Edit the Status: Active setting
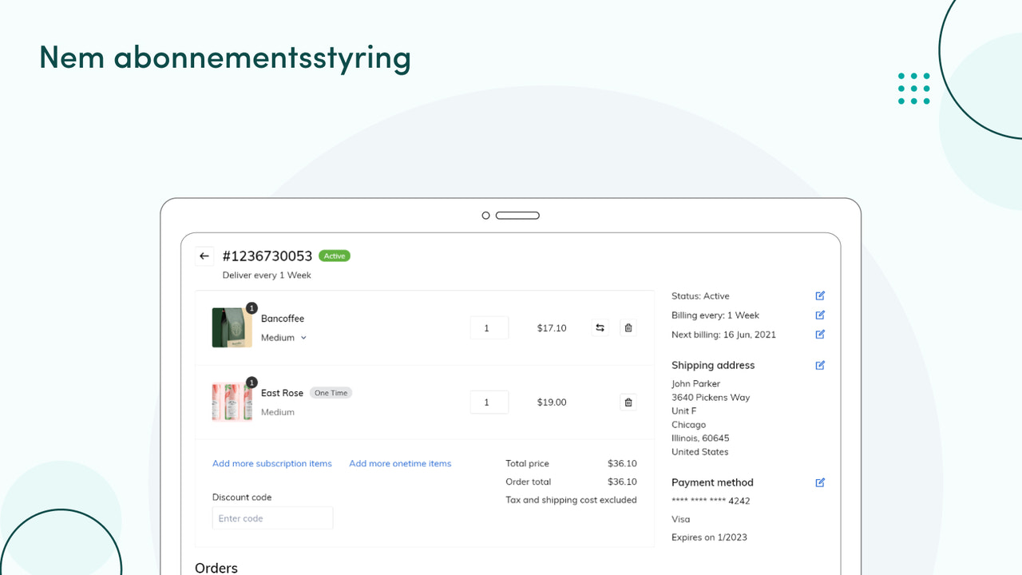The height and width of the screenshot is (575, 1022). [x=820, y=295]
